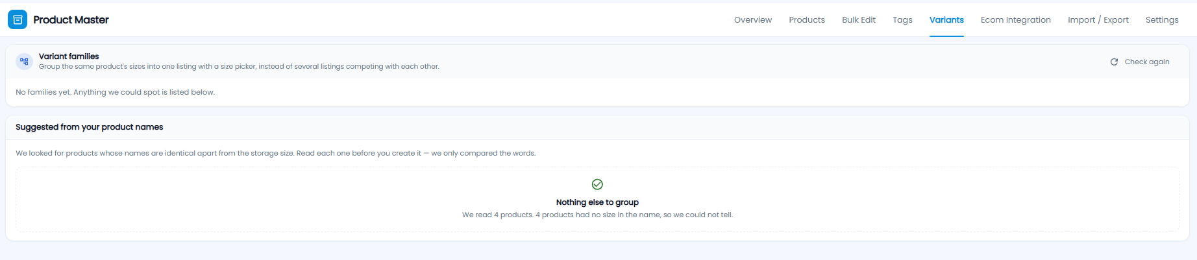Open the Overview tab
This screenshot has width=1197, height=260.
click(x=753, y=20)
